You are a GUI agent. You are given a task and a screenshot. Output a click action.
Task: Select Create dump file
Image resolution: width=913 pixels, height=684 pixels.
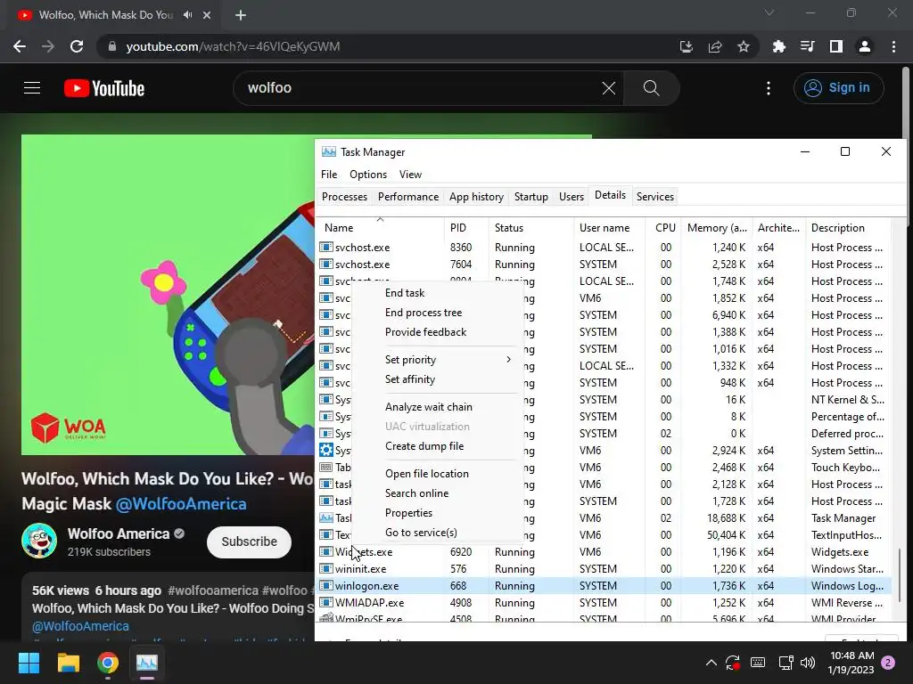424,446
